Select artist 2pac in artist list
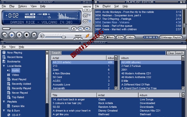Screen dimensions: 187x117 [x=83, y=70]
